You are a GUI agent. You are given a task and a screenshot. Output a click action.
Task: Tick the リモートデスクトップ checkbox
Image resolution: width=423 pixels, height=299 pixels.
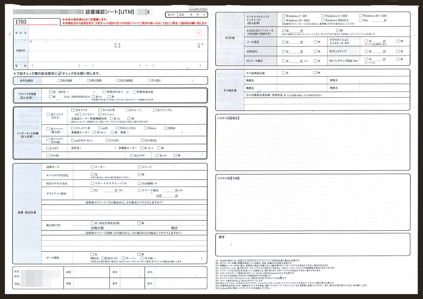[x=92, y=183]
